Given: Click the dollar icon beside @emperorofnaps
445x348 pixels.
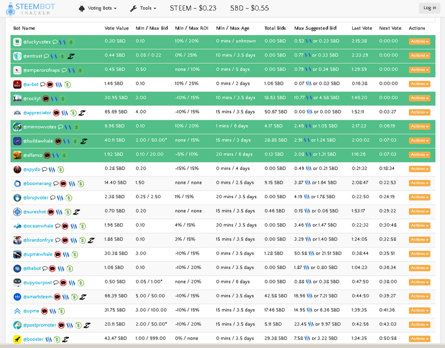Looking at the screenshot, I should point(80,70).
